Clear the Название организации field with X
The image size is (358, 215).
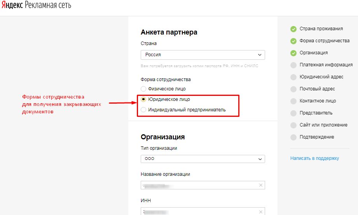[261, 185]
